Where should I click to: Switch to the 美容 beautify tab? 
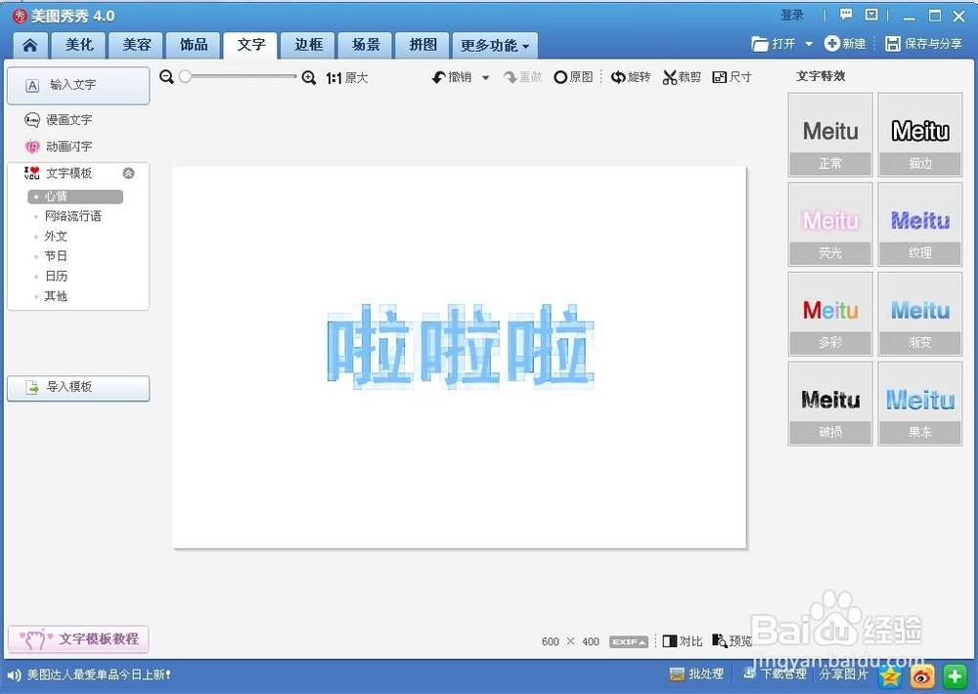coord(135,45)
